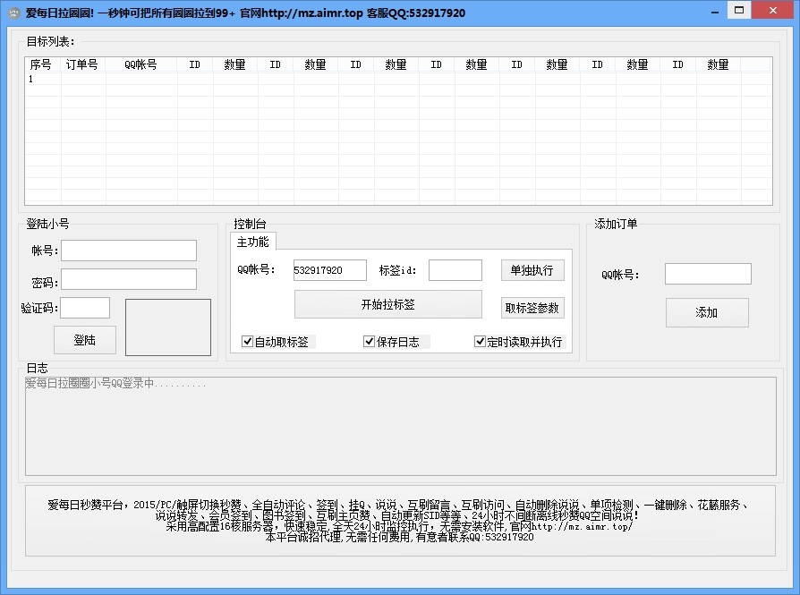Click the 登陆 button
This screenshot has height=595, width=800.
point(84,340)
